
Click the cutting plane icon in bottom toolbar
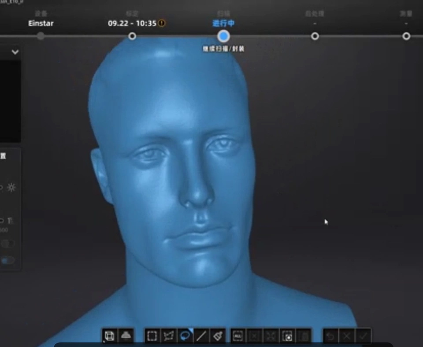(126, 336)
